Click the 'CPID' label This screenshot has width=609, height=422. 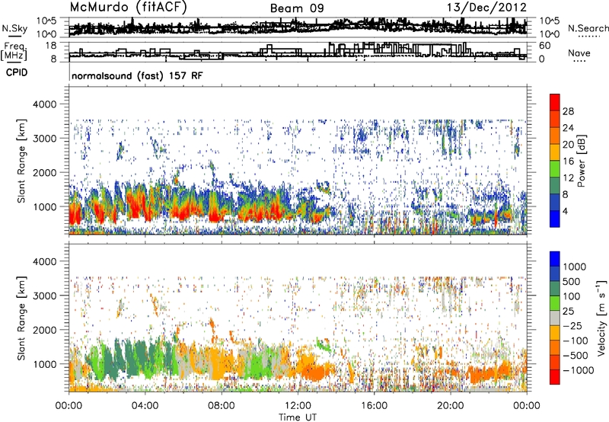pyautogui.click(x=17, y=72)
